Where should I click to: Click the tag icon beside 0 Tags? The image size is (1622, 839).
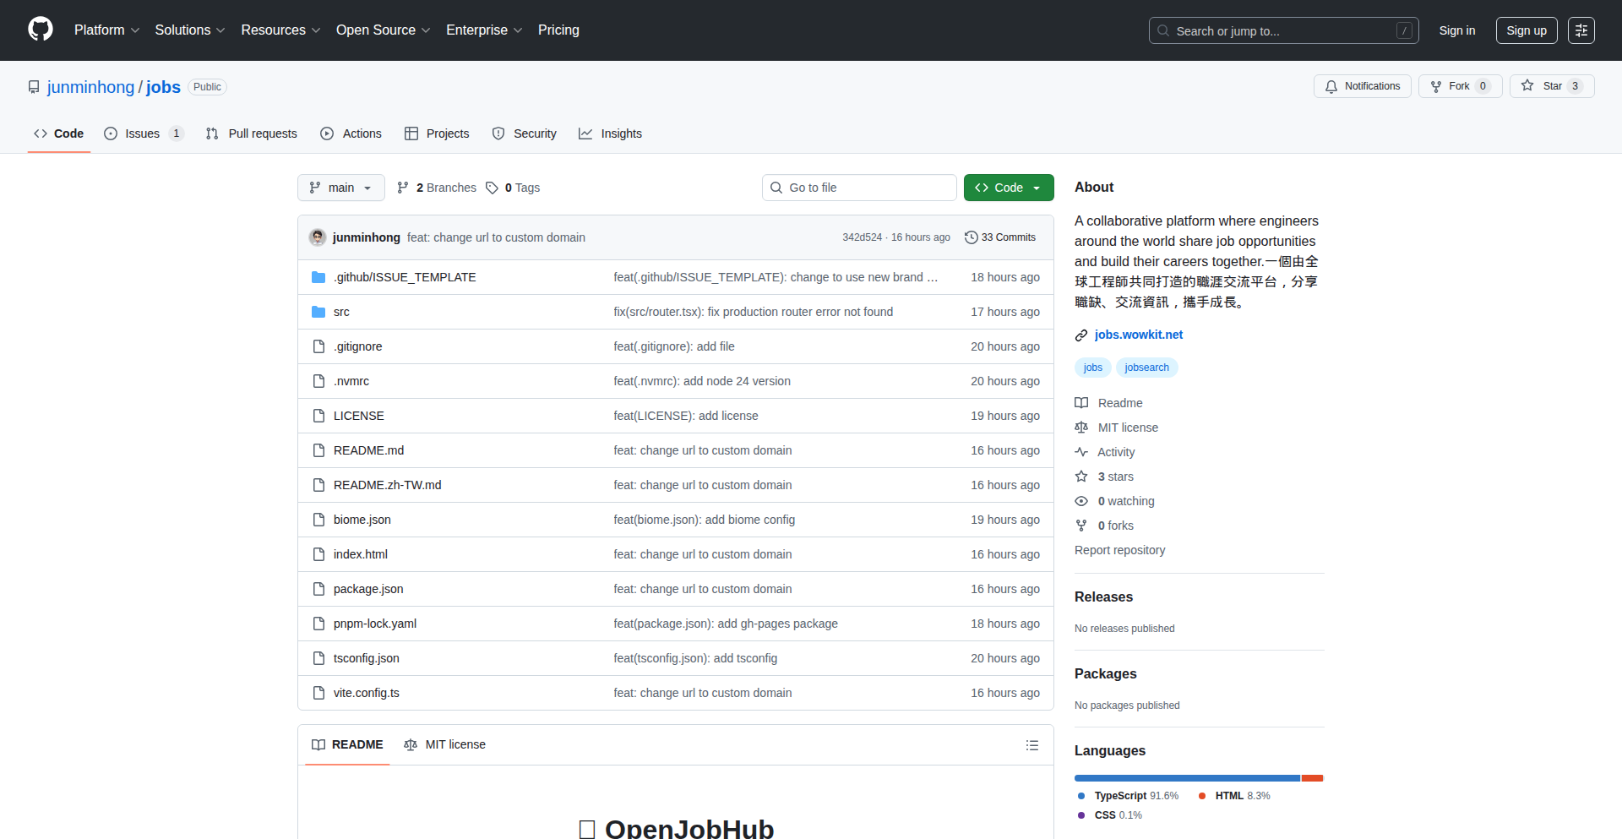click(492, 188)
